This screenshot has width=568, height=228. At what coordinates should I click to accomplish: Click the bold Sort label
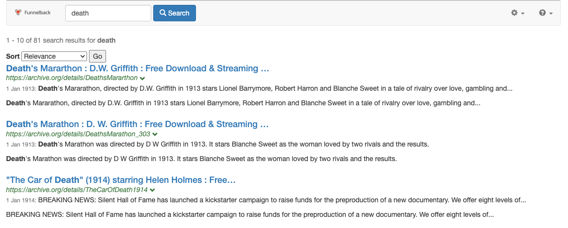tap(13, 56)
